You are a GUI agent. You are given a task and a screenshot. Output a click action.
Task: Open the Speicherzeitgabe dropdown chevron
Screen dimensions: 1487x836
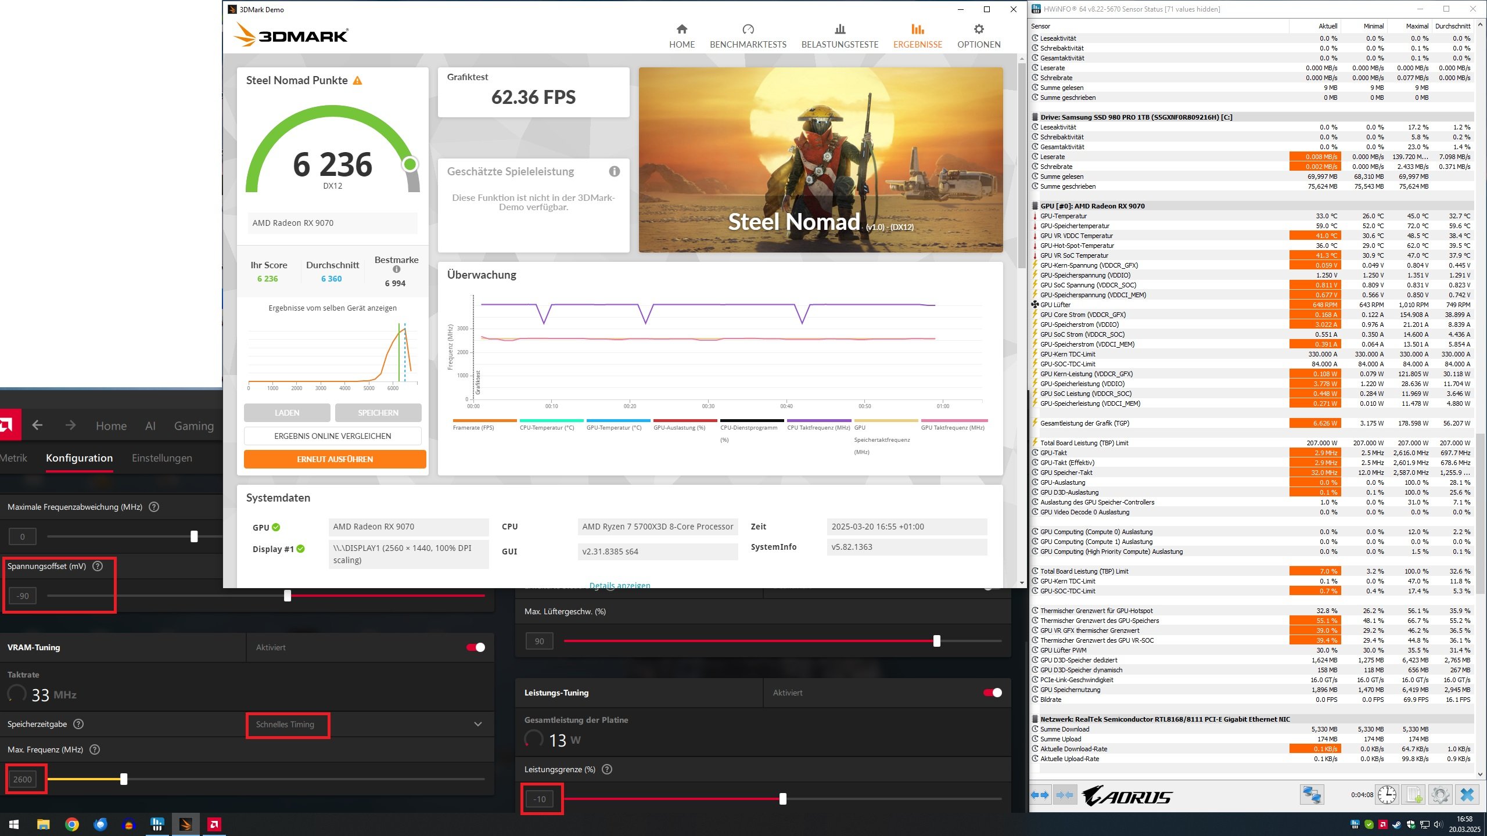pos(477,724)
